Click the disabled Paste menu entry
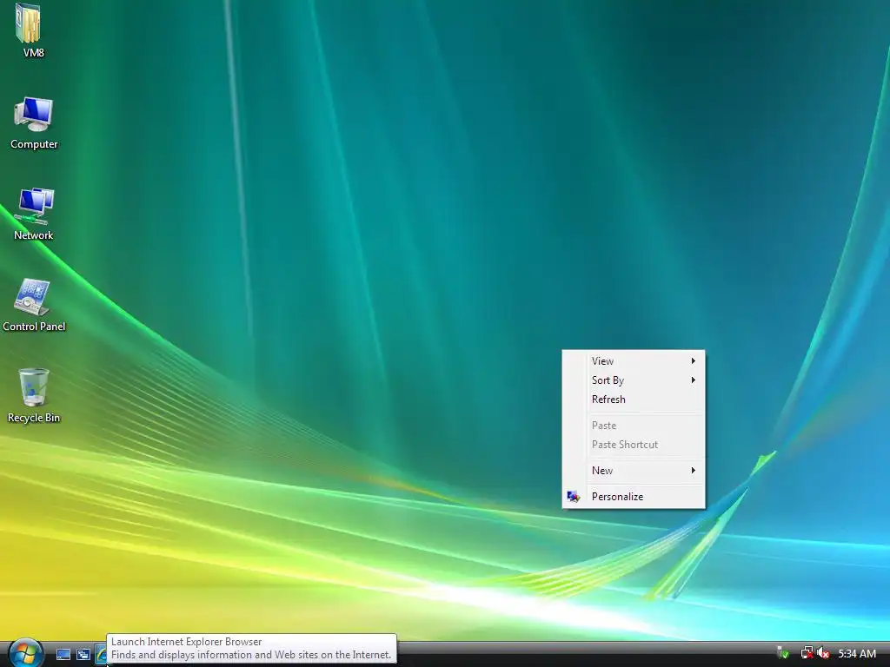This screenshot has height=667, width=890. coord(634,426)
